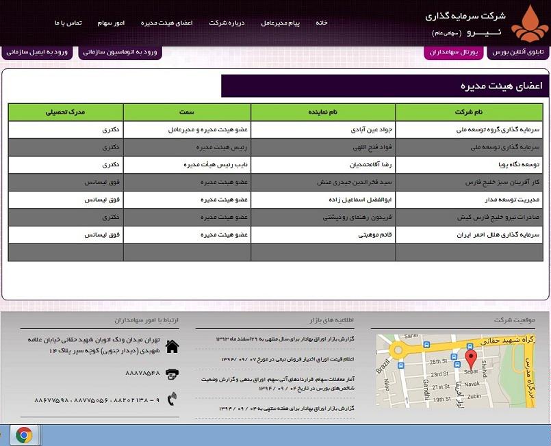Open the پیام مدیرعامل menu item

281,23
